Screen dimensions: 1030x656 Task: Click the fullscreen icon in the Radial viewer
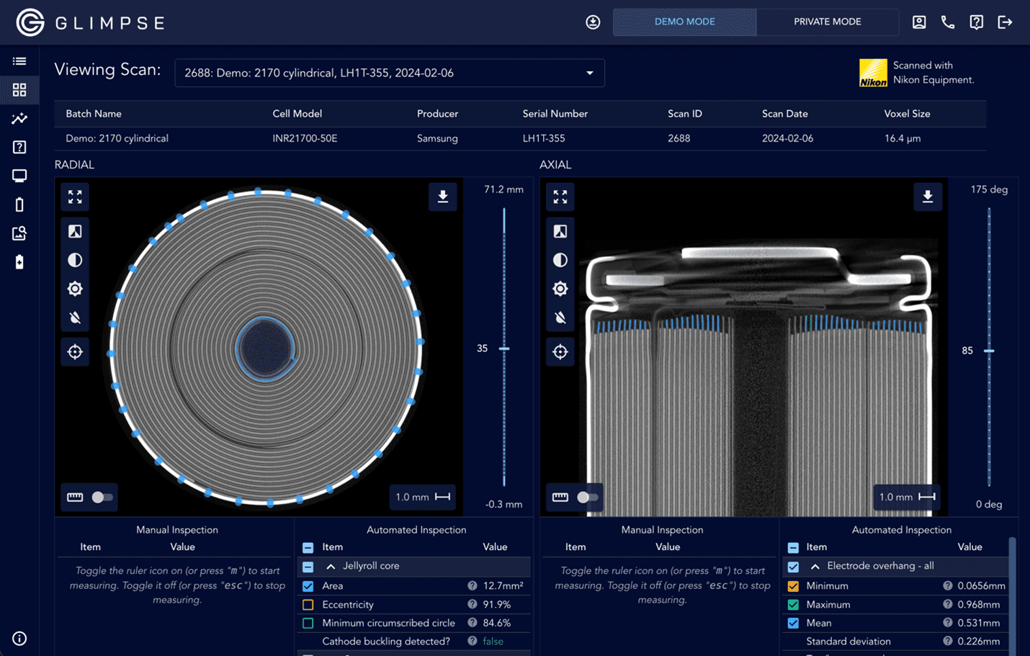[x=75, y=197]
